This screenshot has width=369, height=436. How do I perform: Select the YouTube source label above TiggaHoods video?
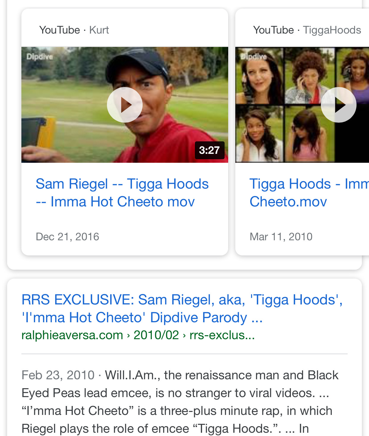point(273,30)
